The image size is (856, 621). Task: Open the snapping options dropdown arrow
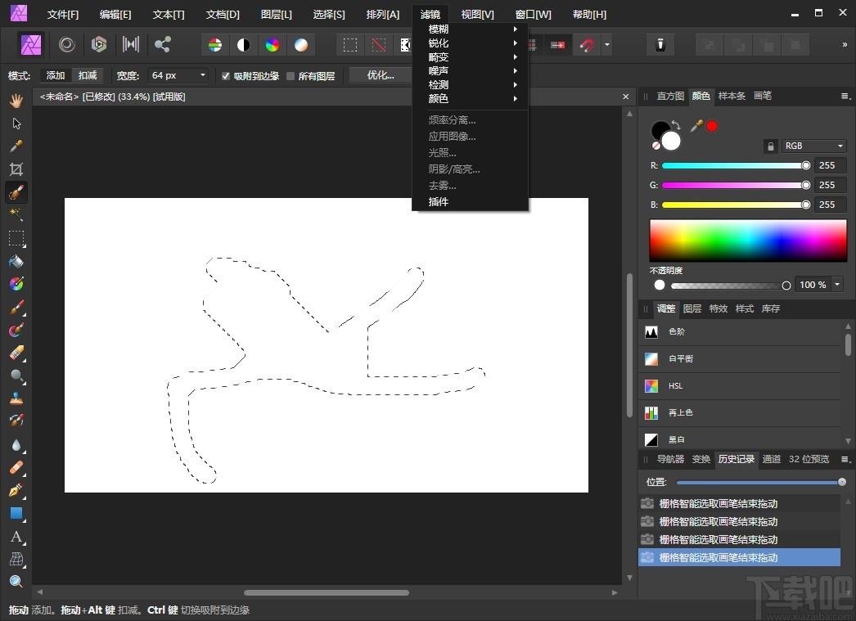[606, 45]
